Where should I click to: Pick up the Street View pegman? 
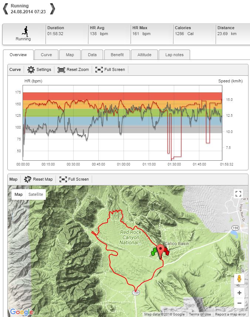239,279
